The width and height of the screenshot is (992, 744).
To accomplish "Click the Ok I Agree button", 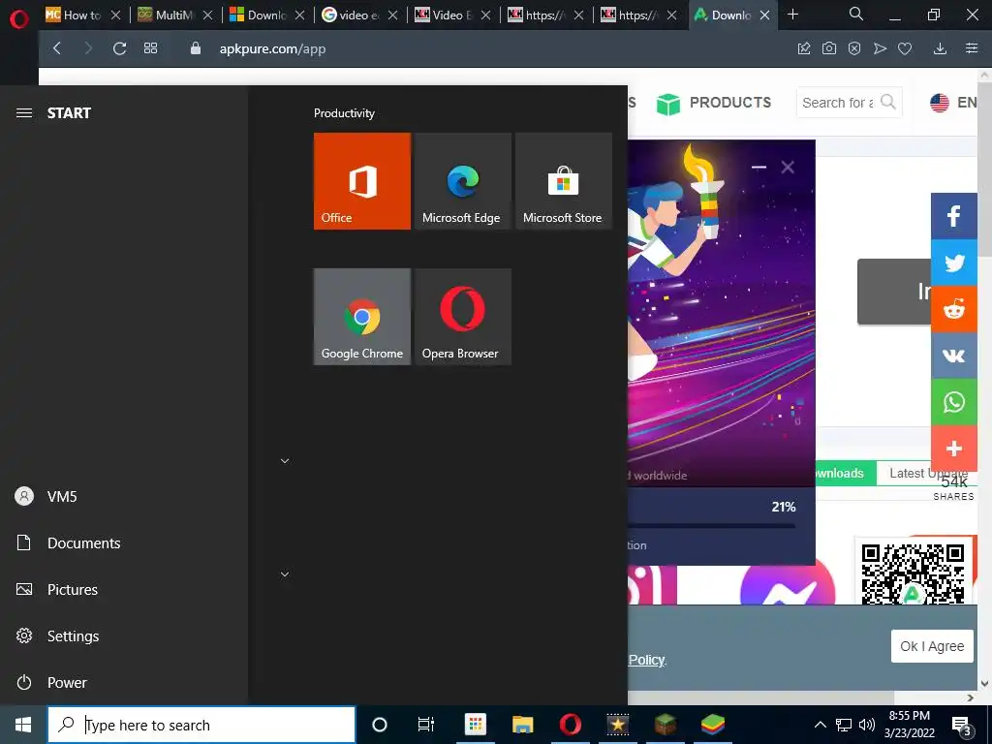I will tap(932, 646).
